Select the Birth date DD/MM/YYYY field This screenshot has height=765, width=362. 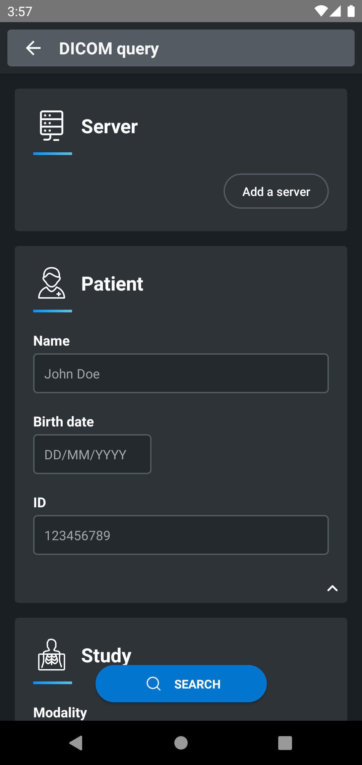point(92,454)
